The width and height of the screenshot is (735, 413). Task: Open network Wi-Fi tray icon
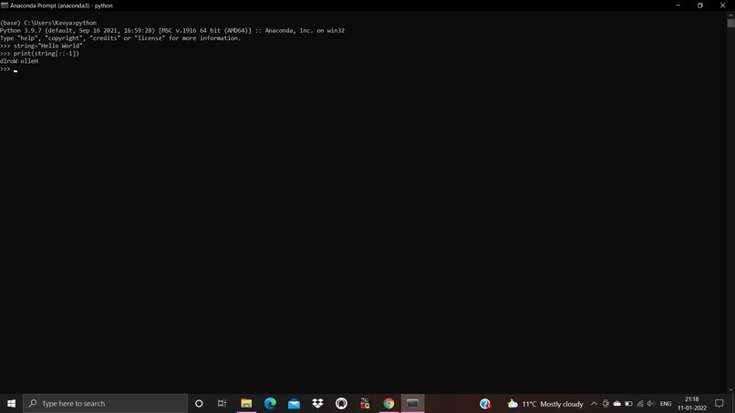[640, 404]
